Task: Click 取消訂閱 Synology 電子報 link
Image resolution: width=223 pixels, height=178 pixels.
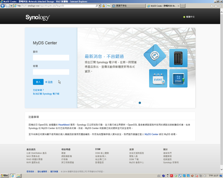Action: [46, 94]
